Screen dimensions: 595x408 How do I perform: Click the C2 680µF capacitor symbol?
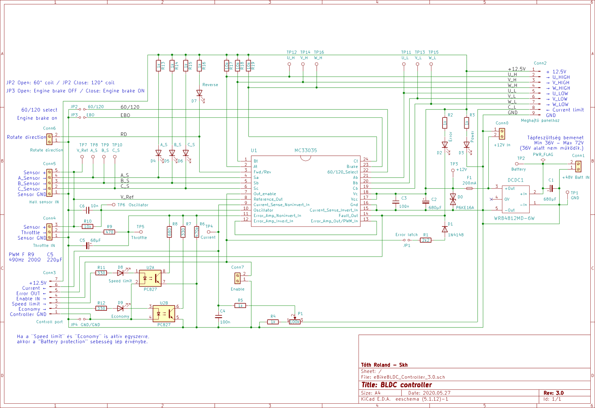click(425, 201)
